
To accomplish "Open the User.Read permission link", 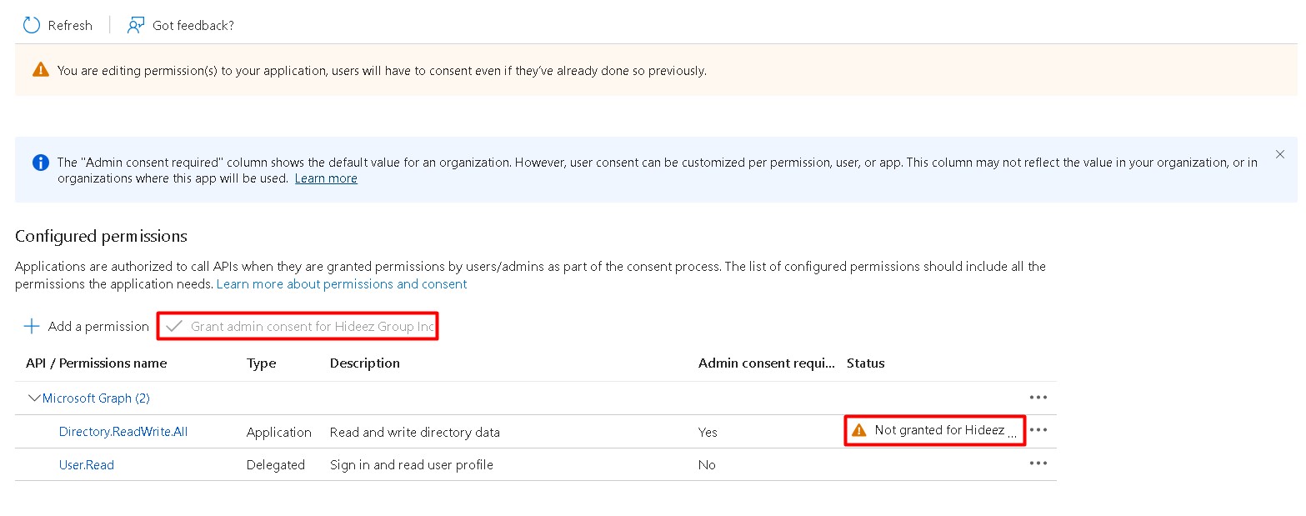I will [x=86, y=464].
